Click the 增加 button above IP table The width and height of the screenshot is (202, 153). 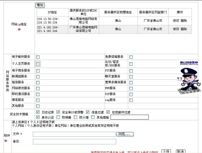40,5
